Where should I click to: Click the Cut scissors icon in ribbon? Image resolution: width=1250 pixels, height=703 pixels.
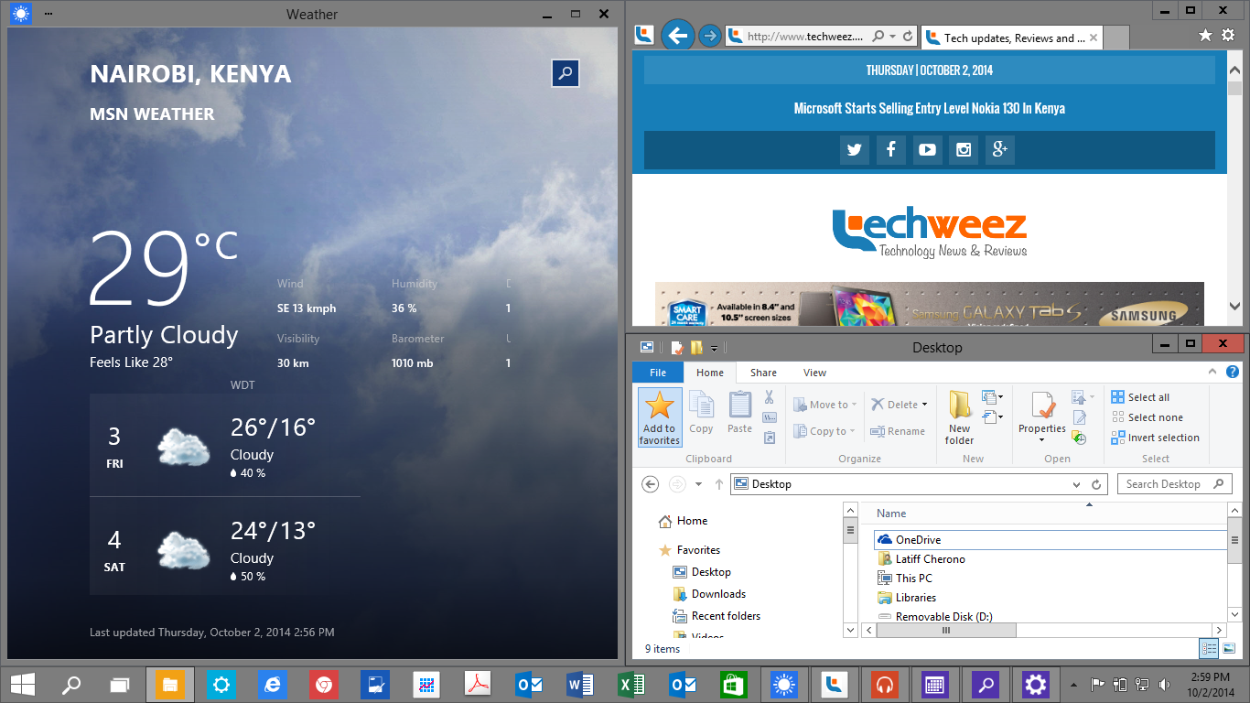(769, 397)
